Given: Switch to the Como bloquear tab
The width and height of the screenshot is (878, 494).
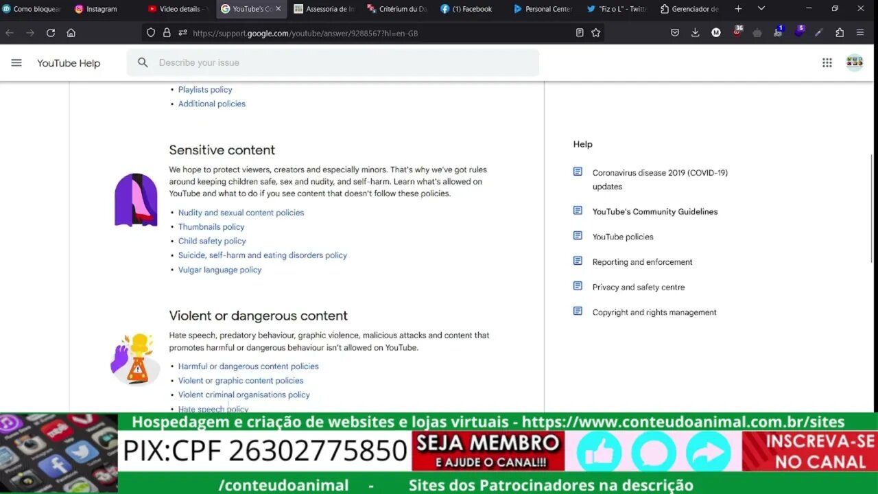Looking at the screenshot, I should pos(33,9).
